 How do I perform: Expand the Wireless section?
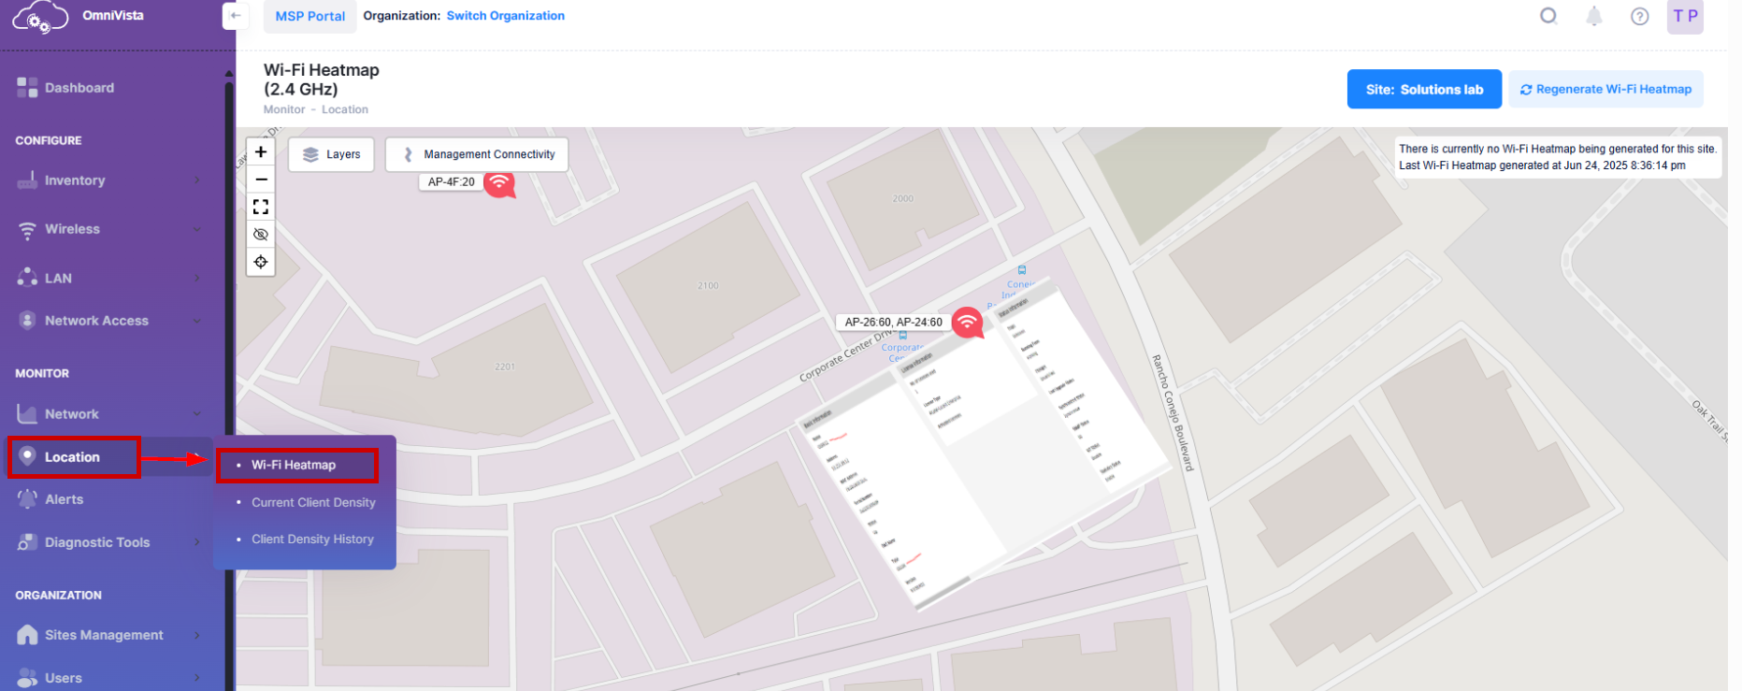click(x=108, y=229)
